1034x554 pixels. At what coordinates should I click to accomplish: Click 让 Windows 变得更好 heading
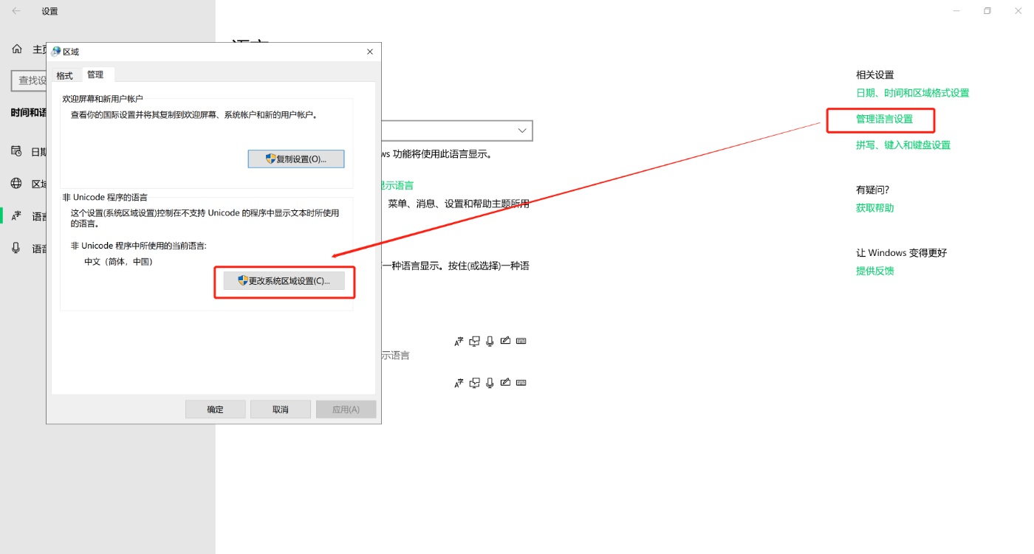tap(901, 252)
